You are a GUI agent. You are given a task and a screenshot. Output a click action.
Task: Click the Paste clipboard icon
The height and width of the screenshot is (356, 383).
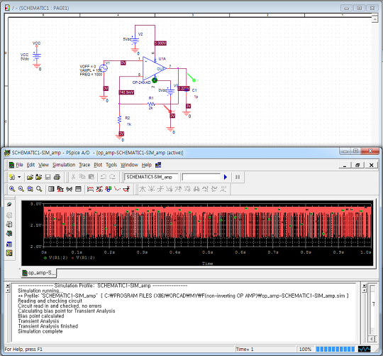(91, 177)
